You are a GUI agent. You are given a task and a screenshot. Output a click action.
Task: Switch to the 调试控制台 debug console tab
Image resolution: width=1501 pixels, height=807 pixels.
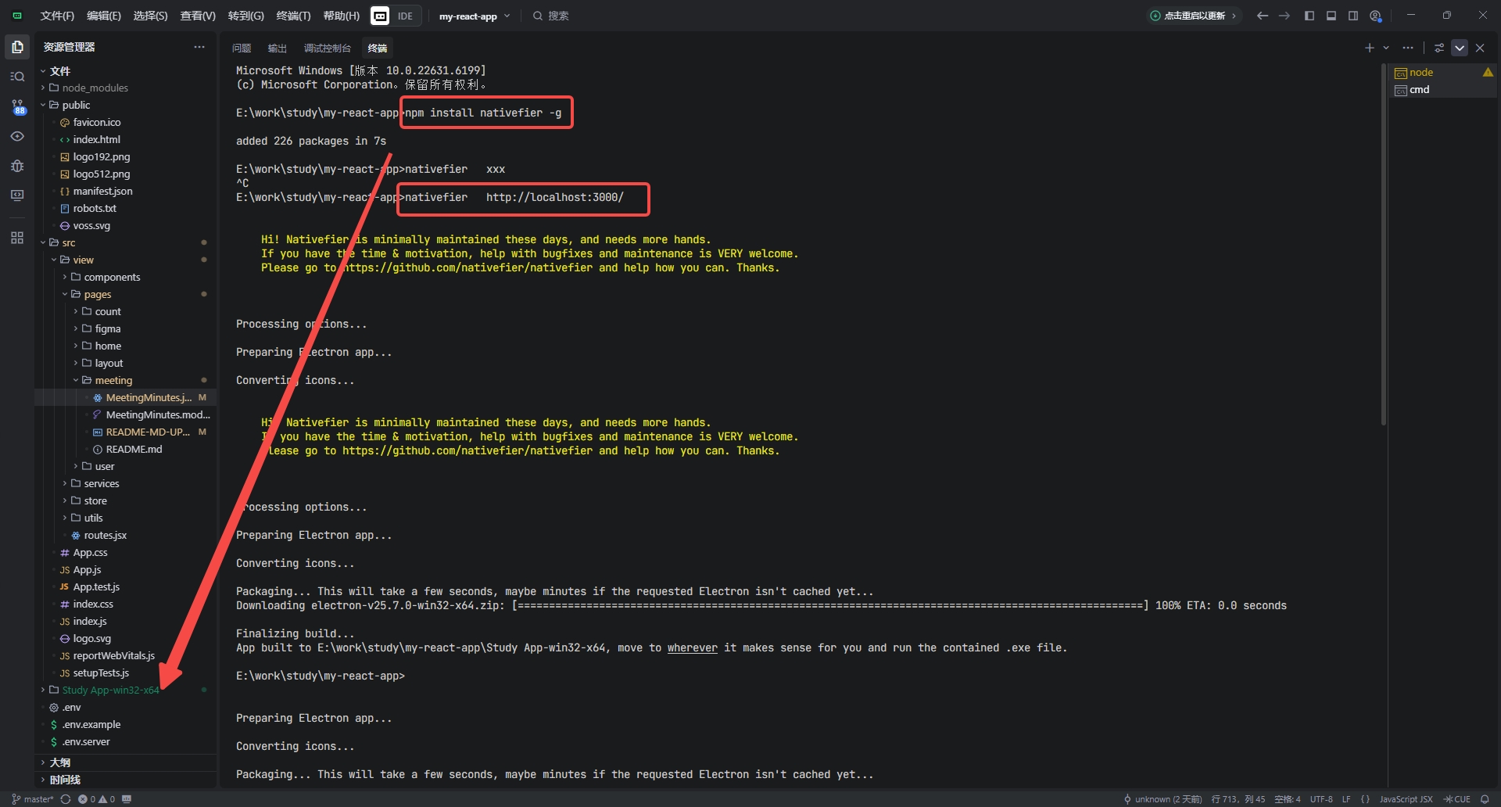328,48
